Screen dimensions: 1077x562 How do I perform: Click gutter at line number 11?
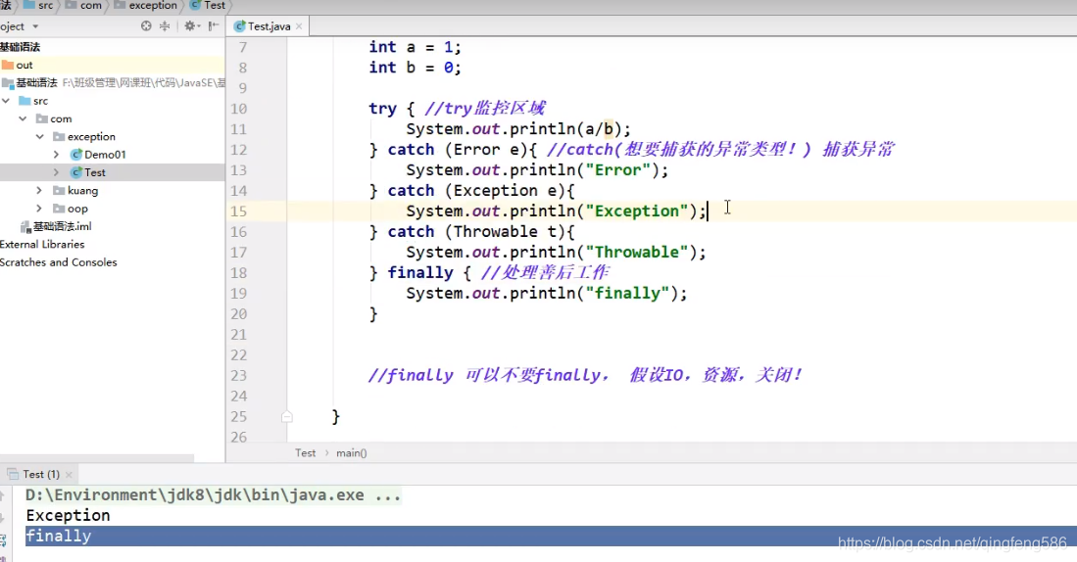point(238,129)
